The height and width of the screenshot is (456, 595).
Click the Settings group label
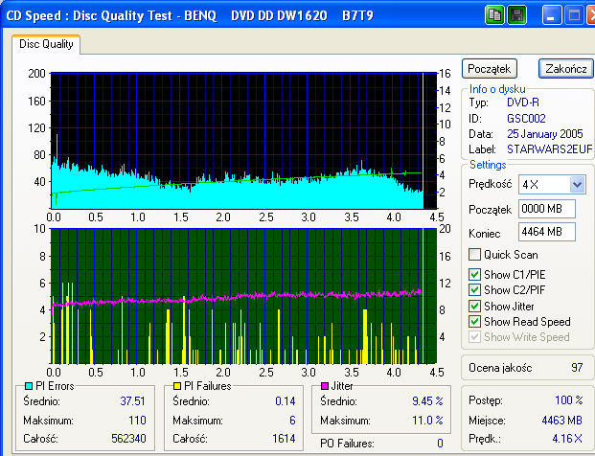click(488, 165)
